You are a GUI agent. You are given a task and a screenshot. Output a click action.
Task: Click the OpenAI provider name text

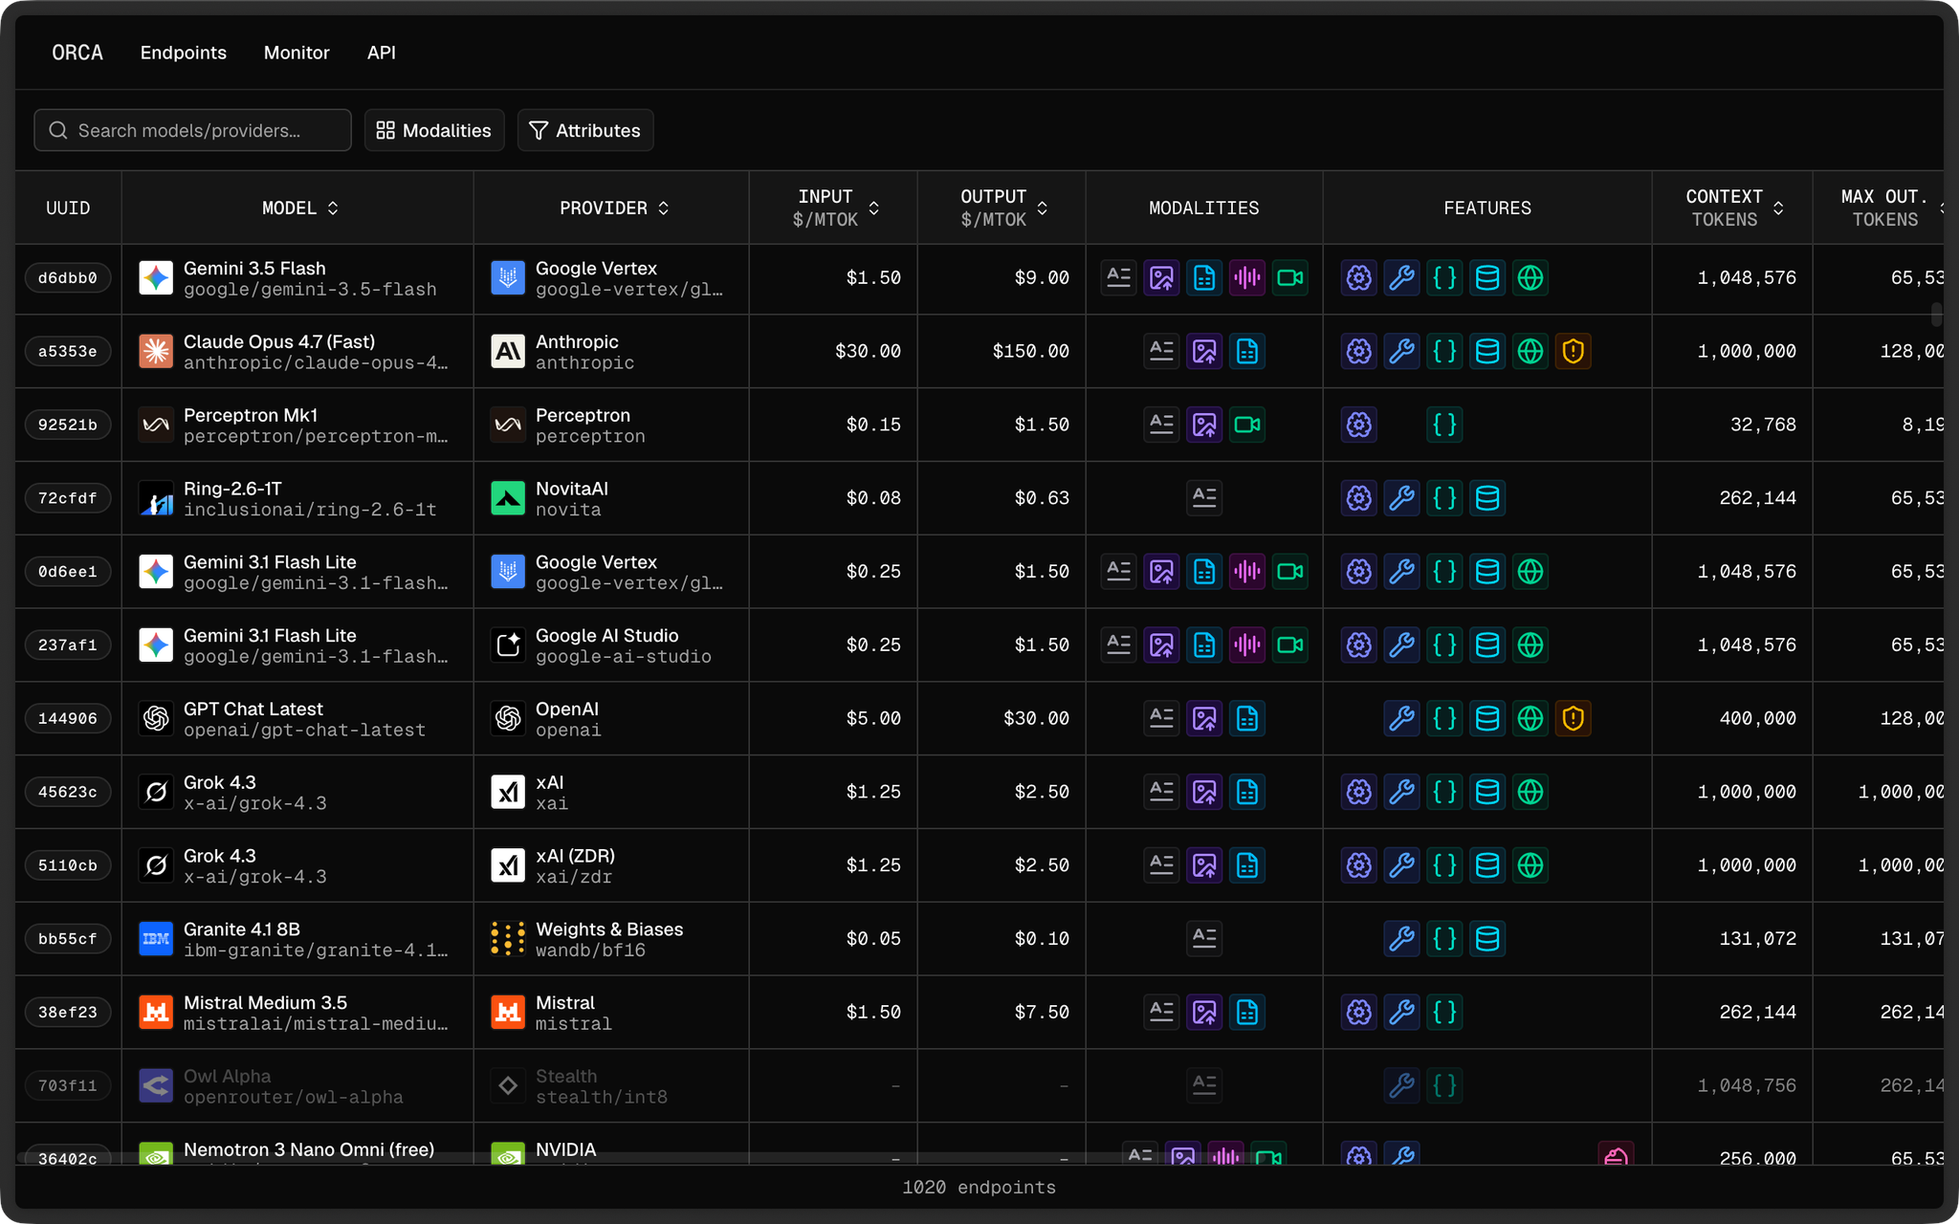[567, 710]
